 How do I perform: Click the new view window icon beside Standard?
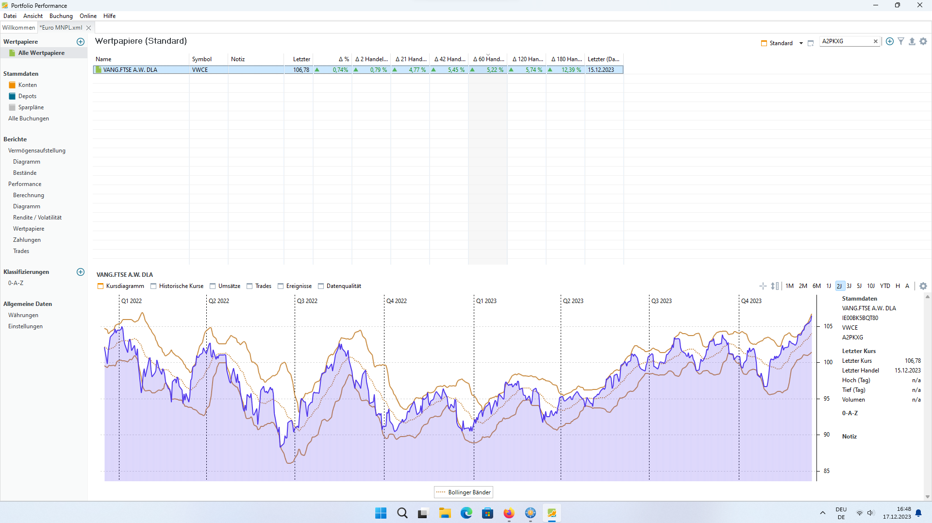(x=811, y=43)
